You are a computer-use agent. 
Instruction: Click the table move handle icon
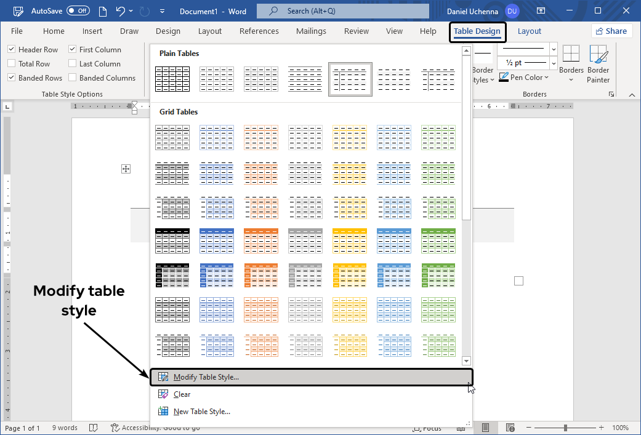pos(126,169)
